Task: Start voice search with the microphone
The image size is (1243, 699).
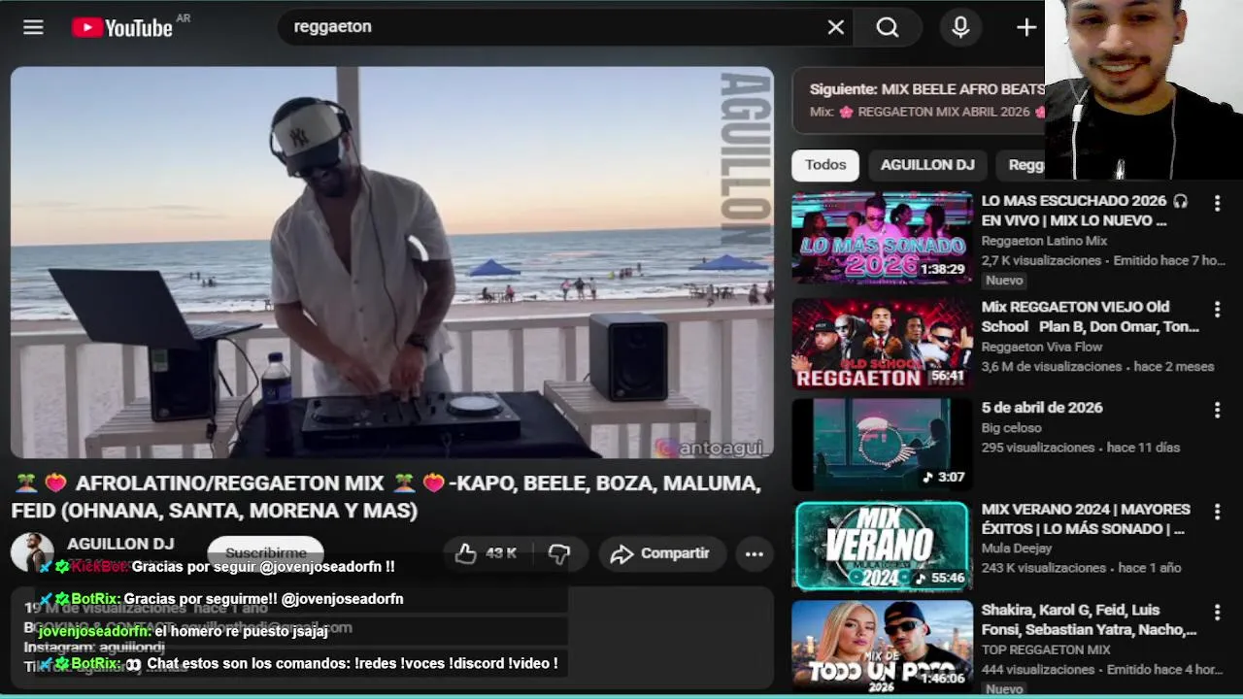Action: click(960, 27)
